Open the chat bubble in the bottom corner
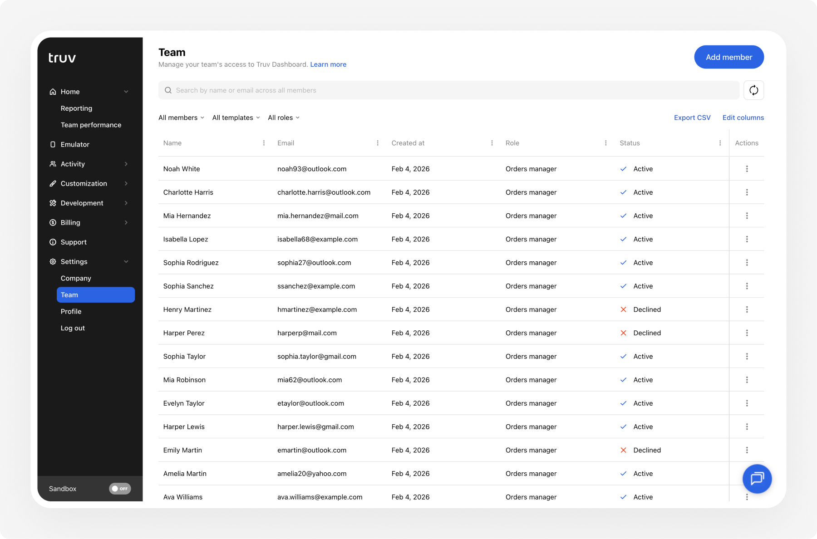Image resolution: width=817 pixels, height=539 pixels. click(757, 479)
